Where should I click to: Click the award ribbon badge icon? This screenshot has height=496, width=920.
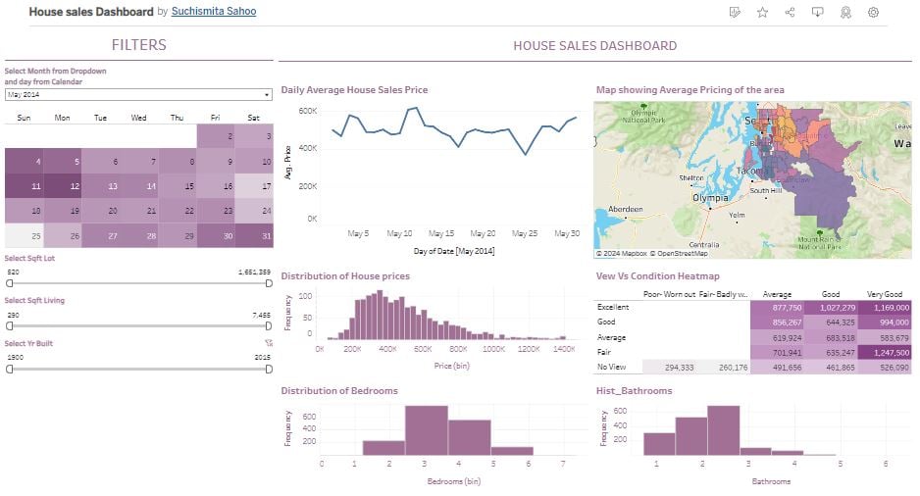tap(845, 13)
